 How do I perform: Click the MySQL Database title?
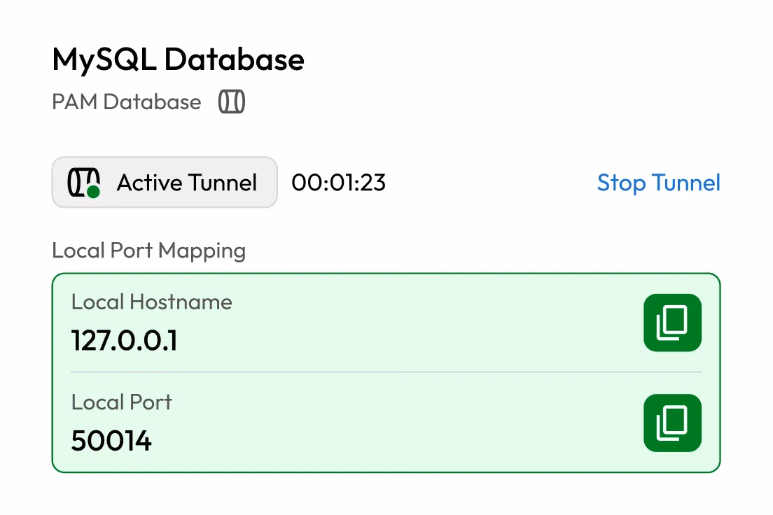178,60
